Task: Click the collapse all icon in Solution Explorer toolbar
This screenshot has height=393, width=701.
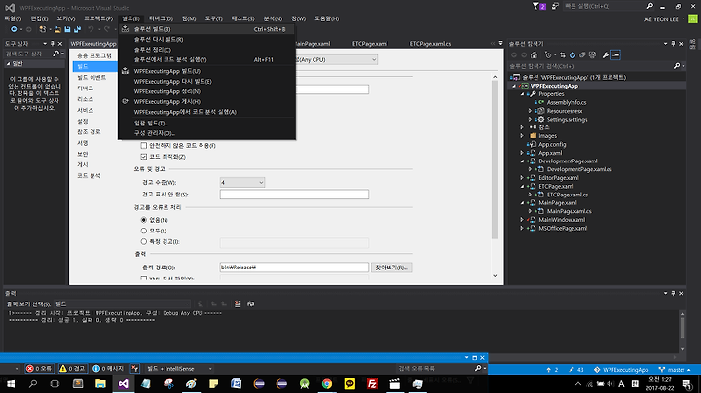Action: pos(582,54)
